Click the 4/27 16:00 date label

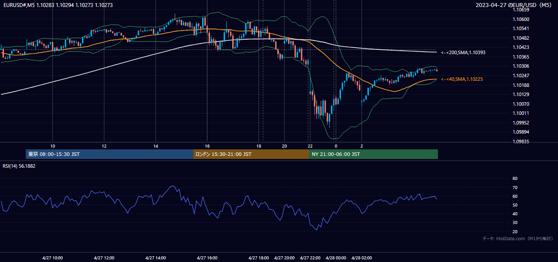pos(207,258)
